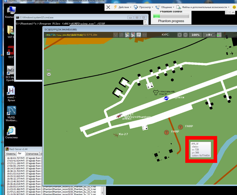Click the lower FARP marker on the map
The width and height of the screenshot is (237, 195).
pos(166,132)
